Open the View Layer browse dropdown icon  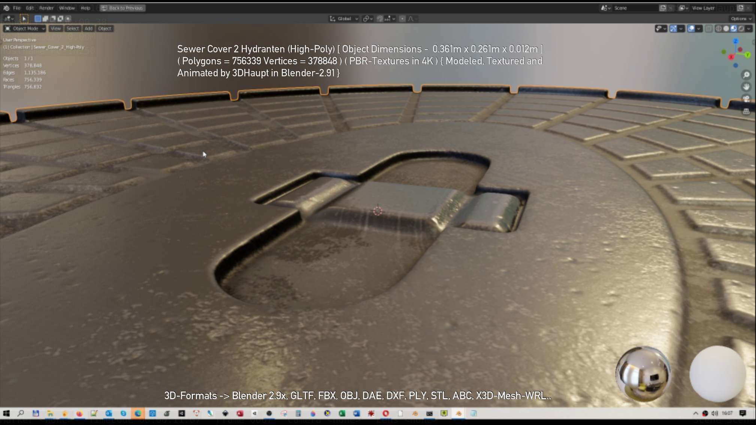click(684, 8)
